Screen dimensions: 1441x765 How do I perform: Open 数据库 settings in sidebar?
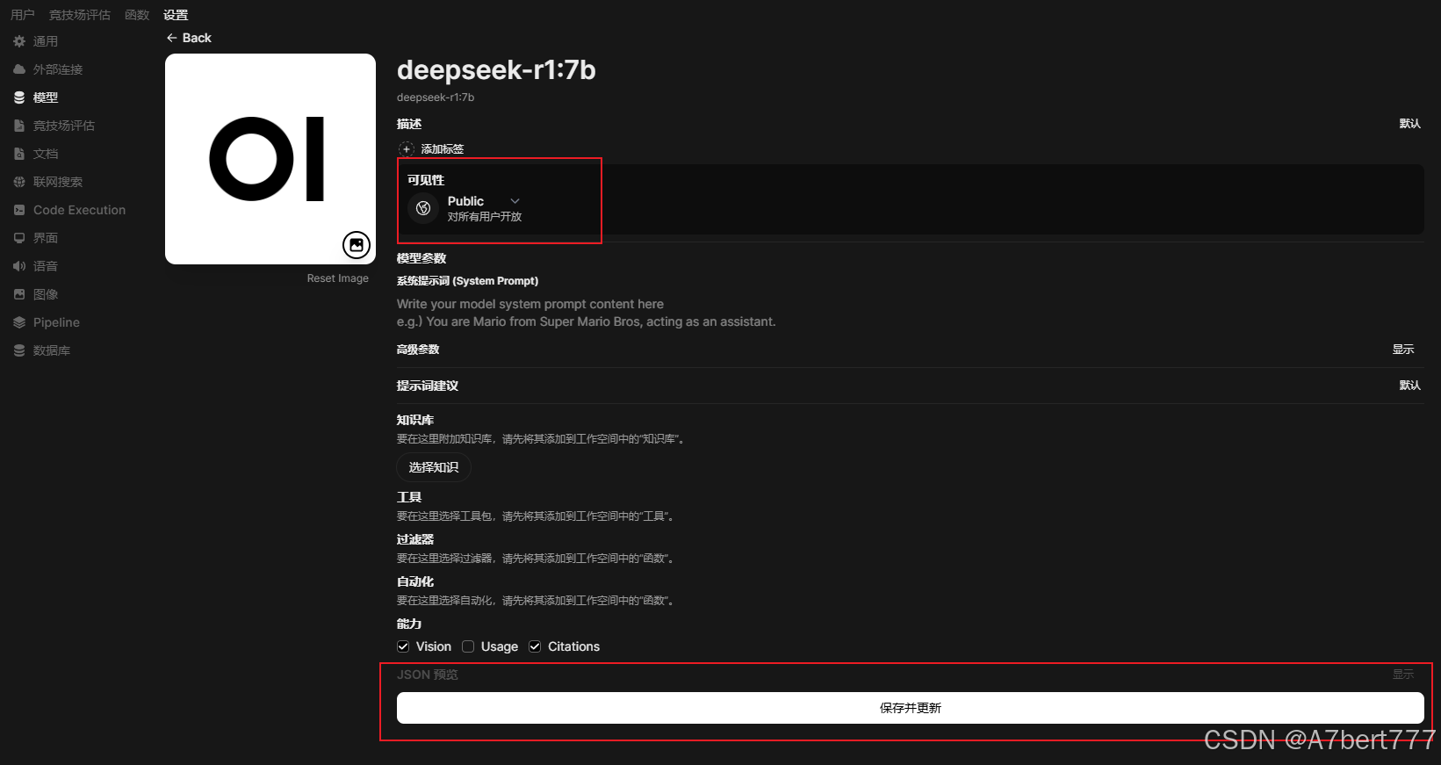pyautogui.click(x=52, y=350)
